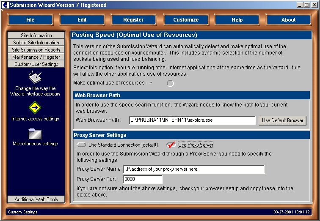Open Additional Web Tools section
The height and width of the screenshot is (221, 320).
tap(36, 199)
